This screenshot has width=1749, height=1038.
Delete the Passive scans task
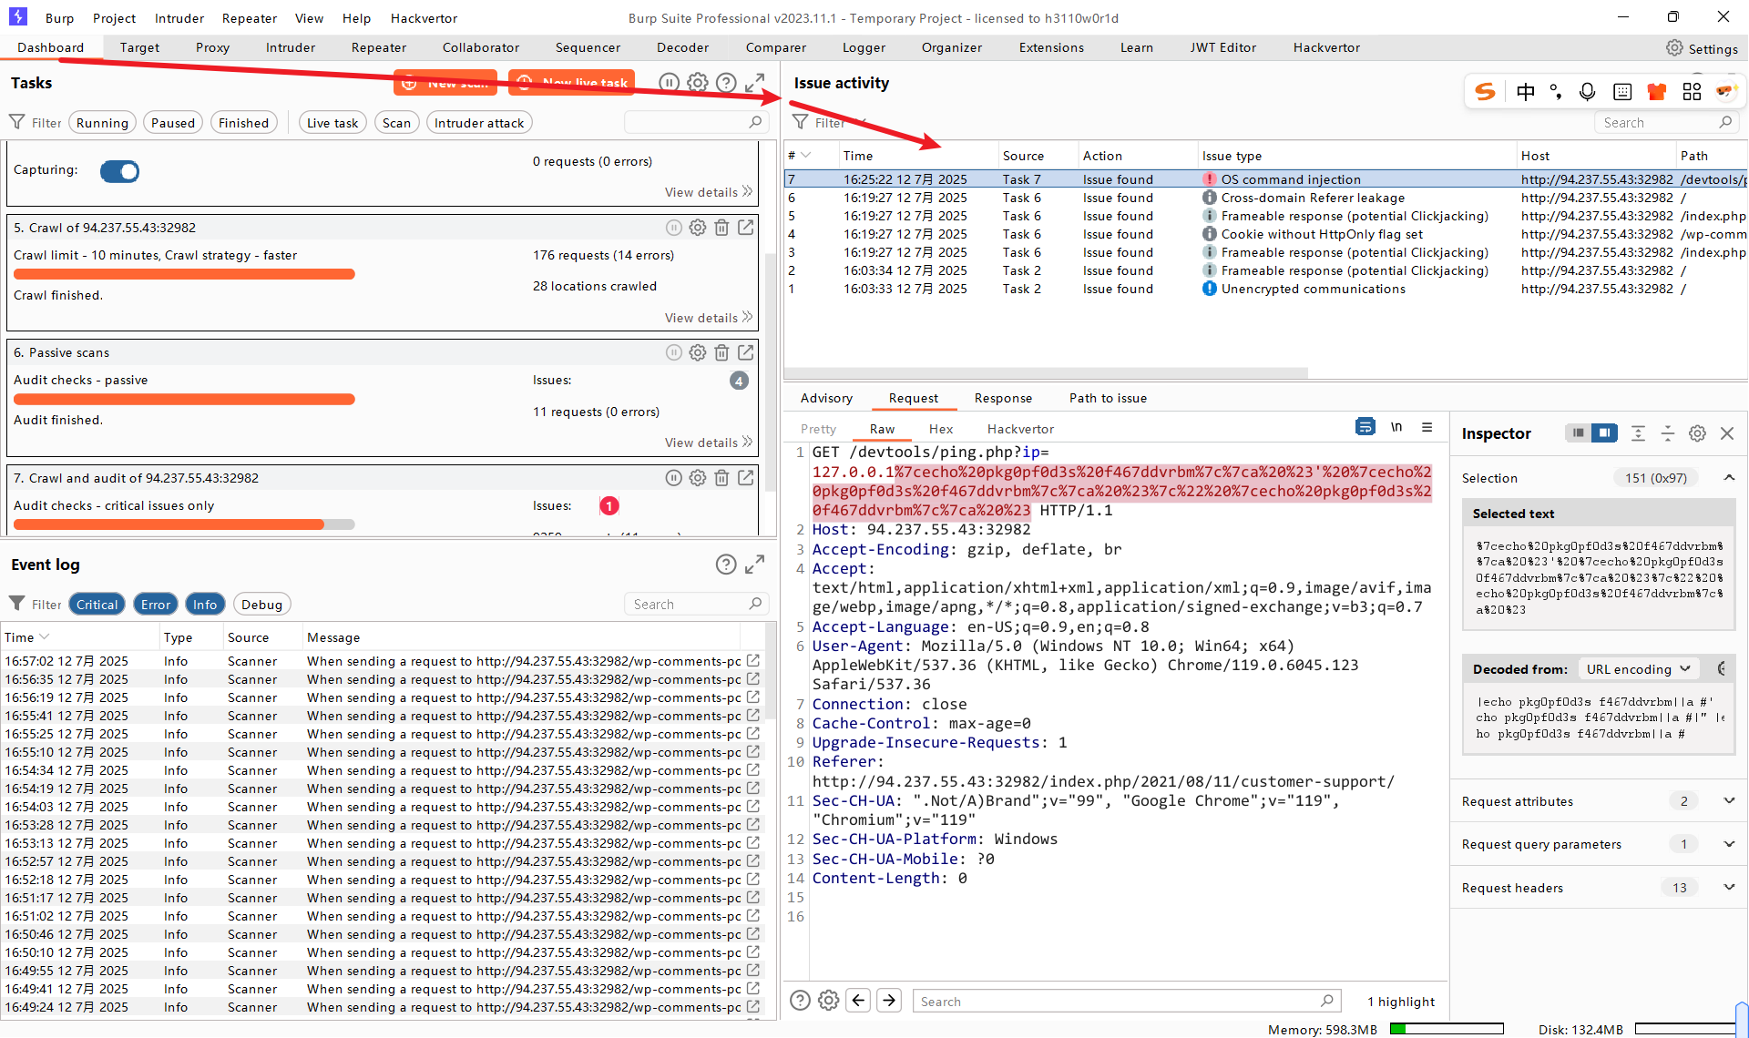click(x=721, y=352)
